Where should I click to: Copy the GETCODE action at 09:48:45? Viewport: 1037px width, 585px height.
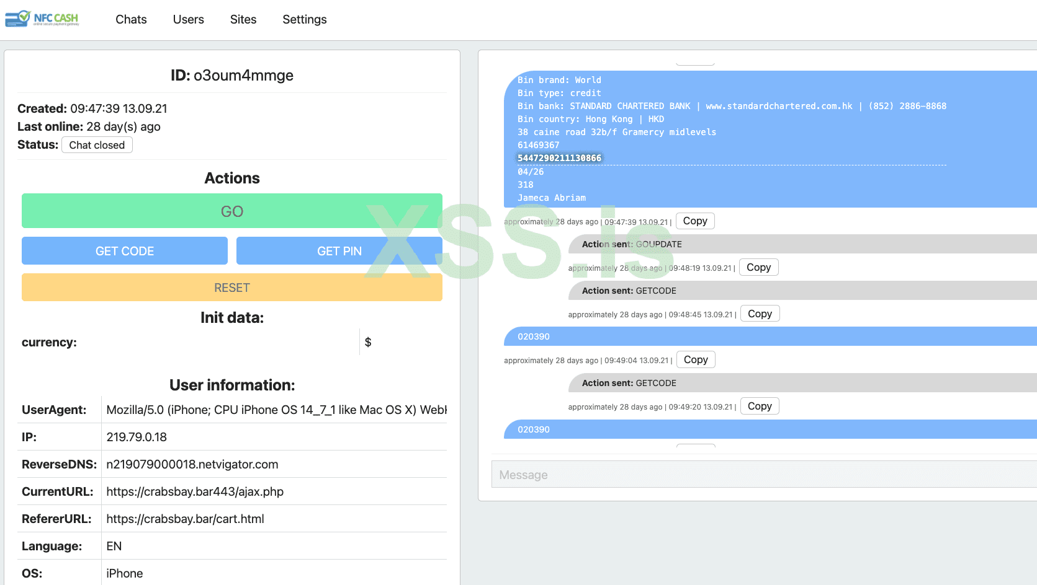(760, 314)
